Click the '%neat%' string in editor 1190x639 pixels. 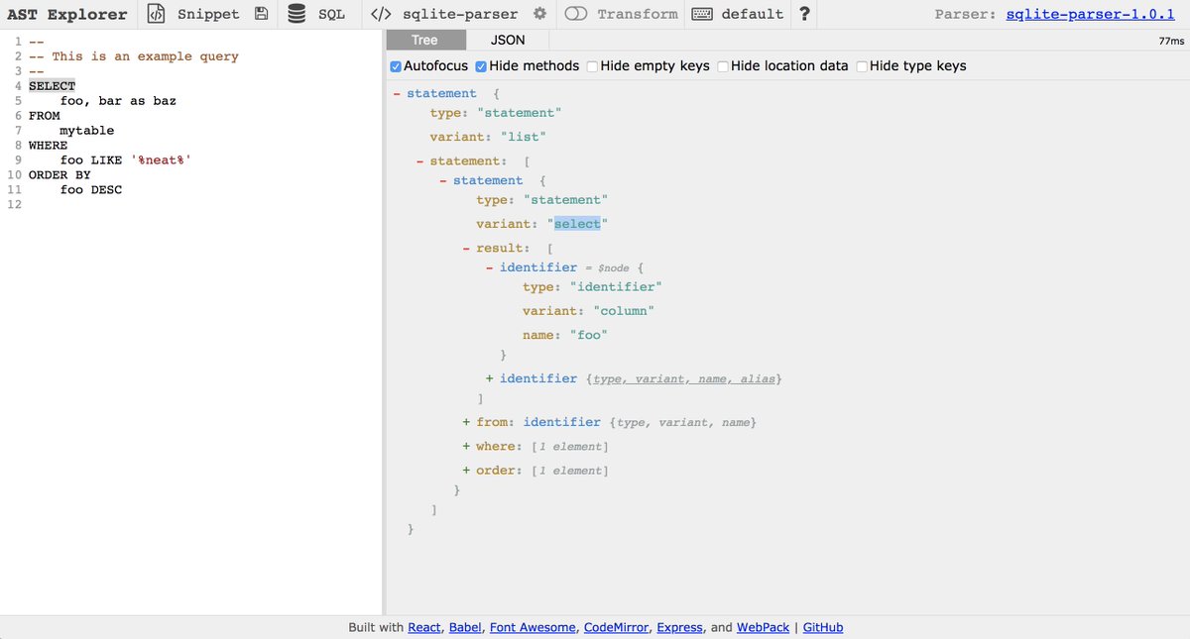pos(161,160)
